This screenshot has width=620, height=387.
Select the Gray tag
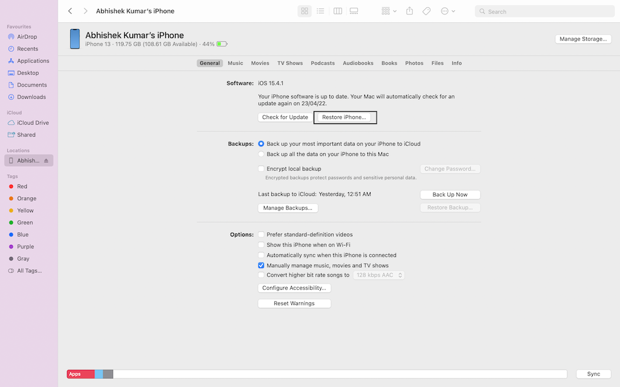coord(23,259)
